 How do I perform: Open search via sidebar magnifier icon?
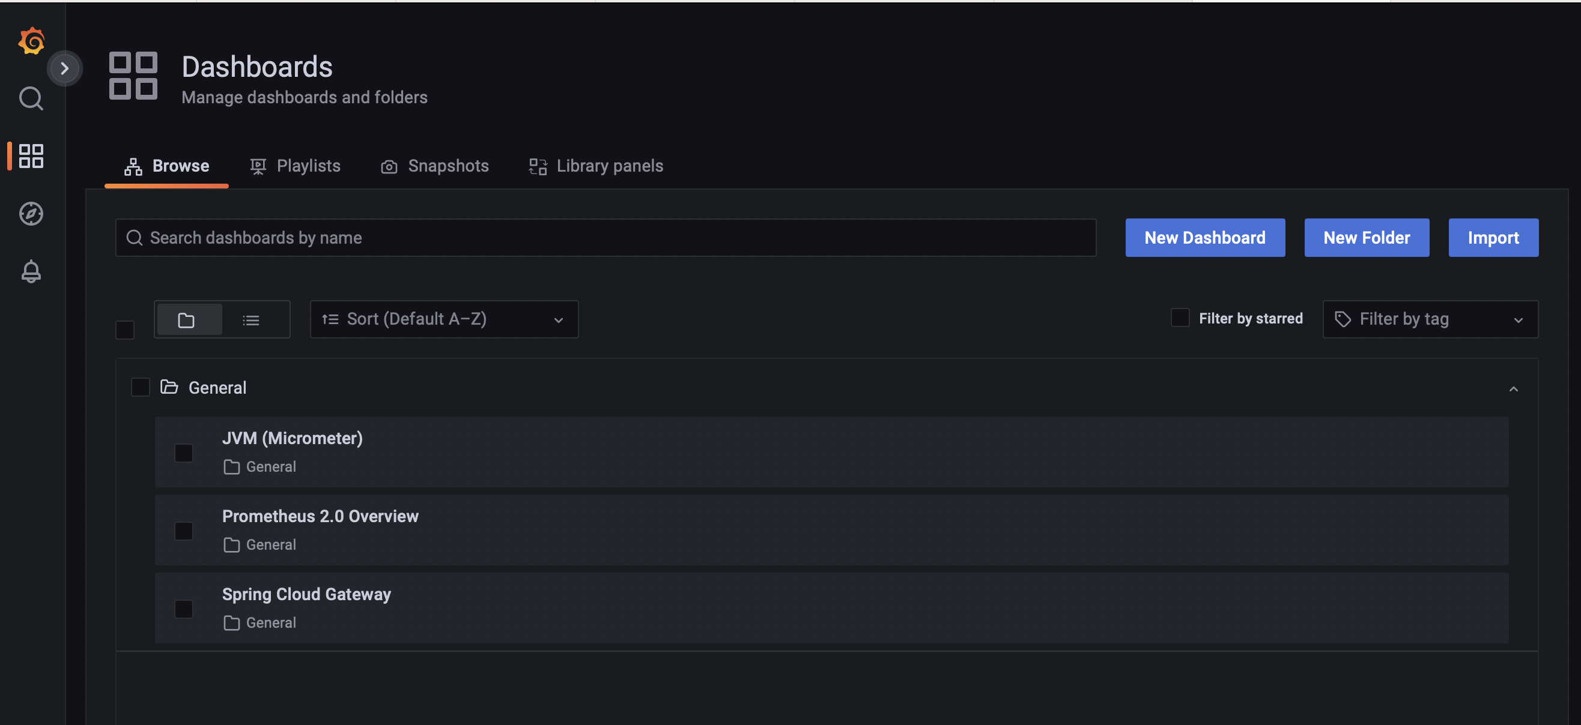pos(31,98)
